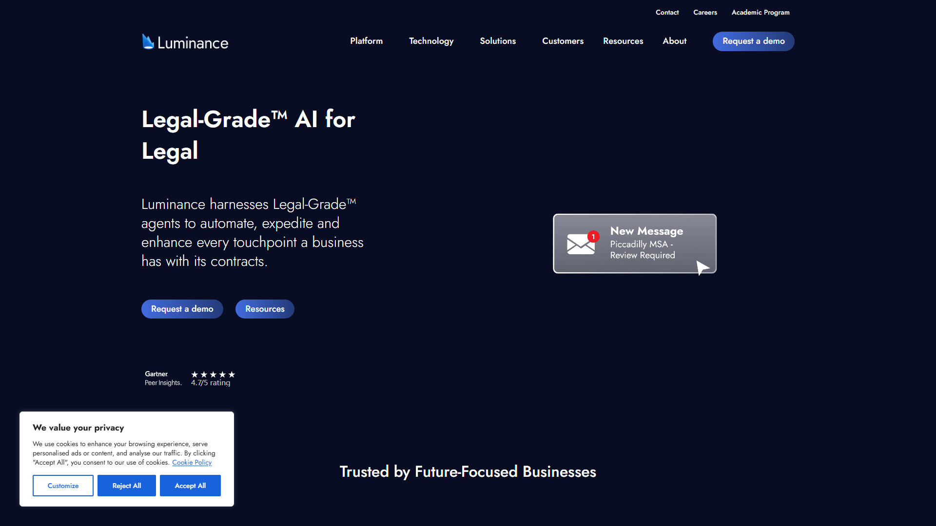Click the red notification badge on the envelope
Image resolution: width=936 pixels, height=526 pixels.
[593, 237]
